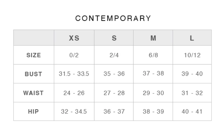Select the M column header
The image size is (224, 135).
[x=153, y=38]
